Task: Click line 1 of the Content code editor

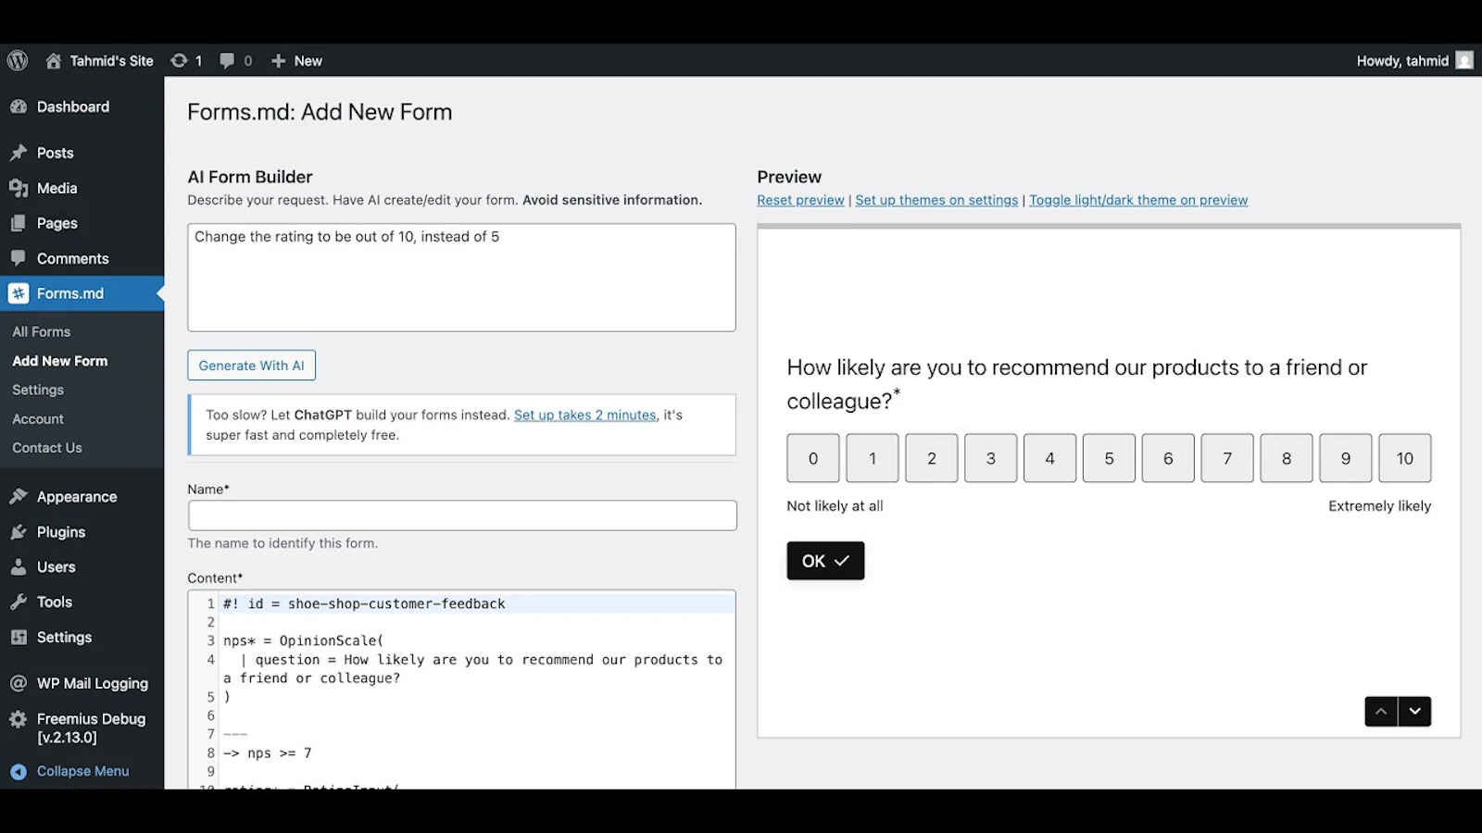Action: [x=477, y=603]
